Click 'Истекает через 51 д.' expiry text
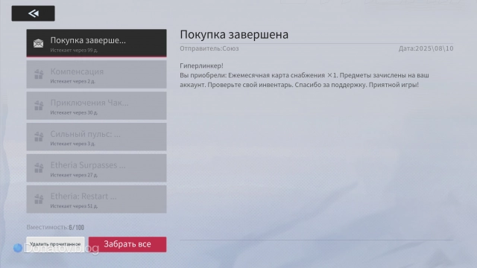 [74, 206]
